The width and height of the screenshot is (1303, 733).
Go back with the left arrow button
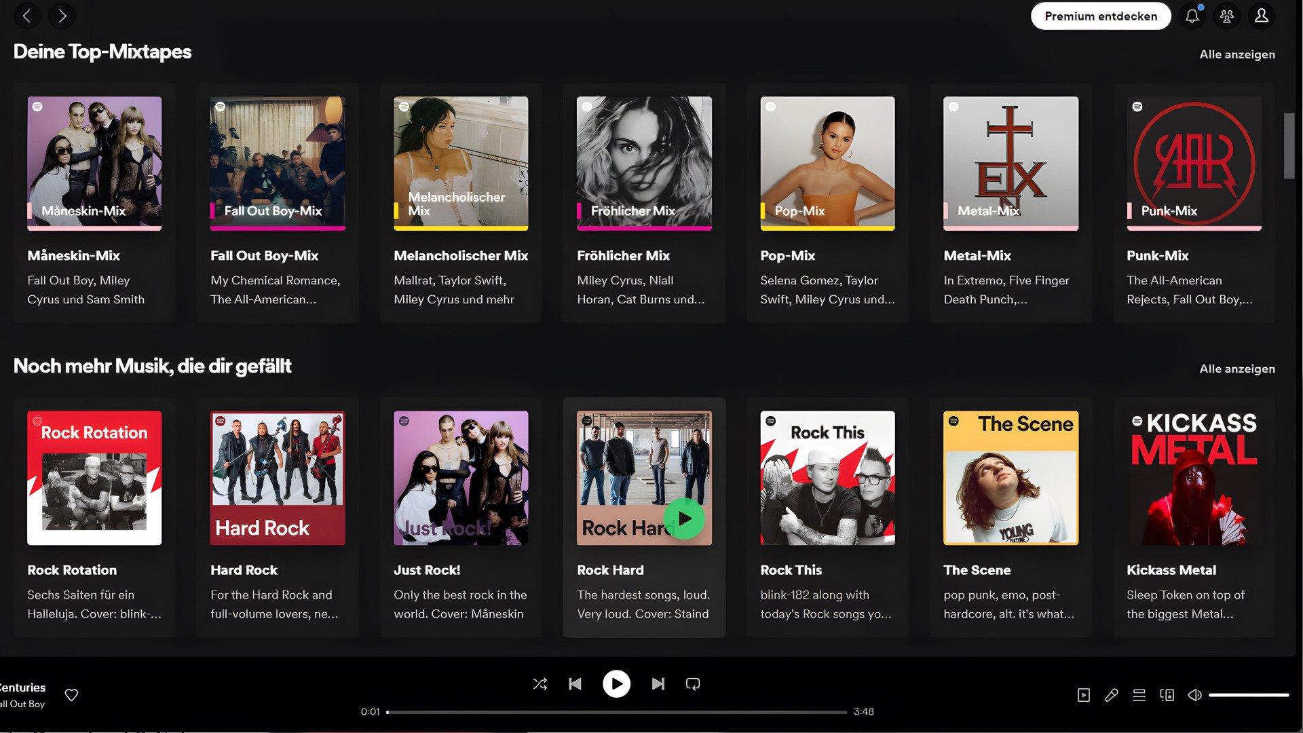point(26,16)
